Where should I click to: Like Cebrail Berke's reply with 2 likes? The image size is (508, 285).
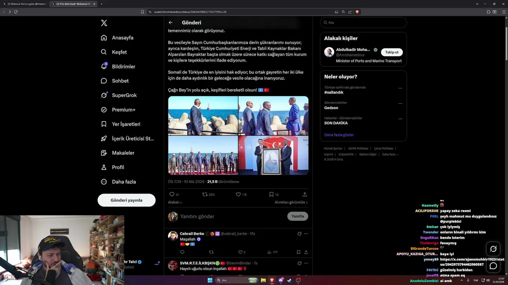coord(240,252)
